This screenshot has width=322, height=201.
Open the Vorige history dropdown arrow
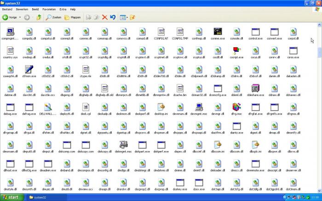coord(20,17)
